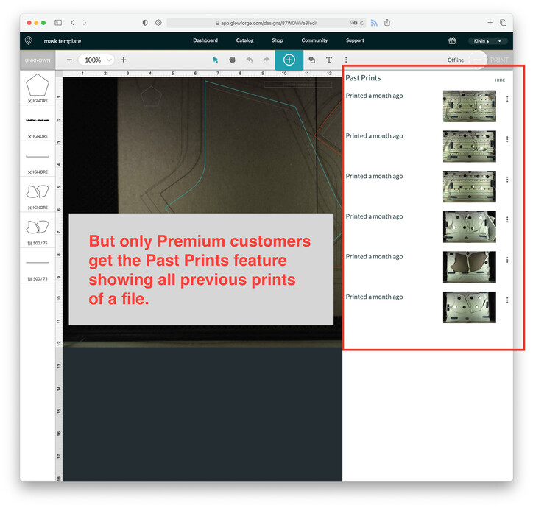
Task: Open options menu for sixth past print
Action: point(507,300)
